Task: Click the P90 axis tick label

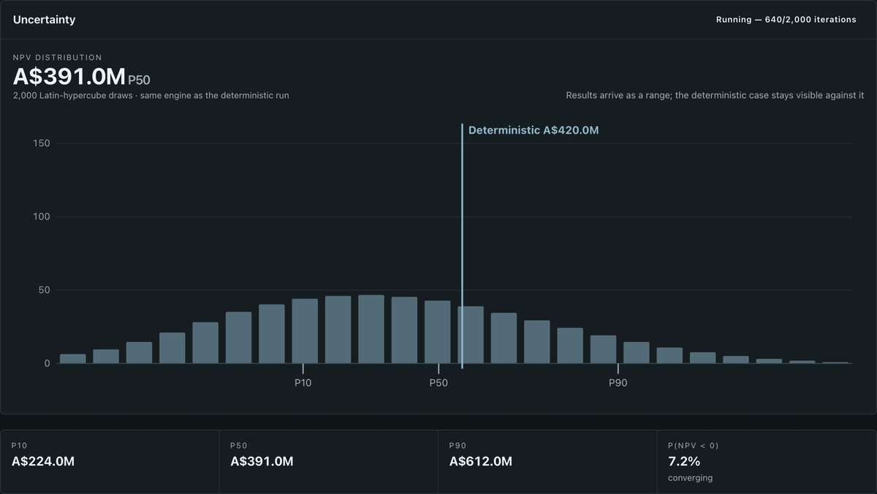Action: 618,383
